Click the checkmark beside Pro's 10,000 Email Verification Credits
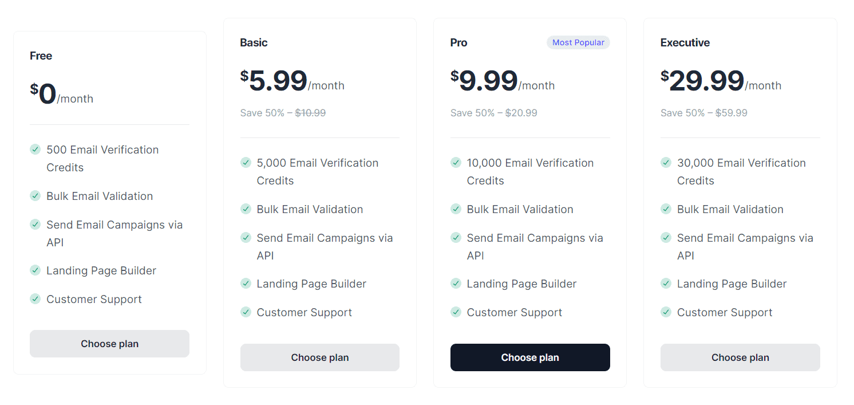 point(456,163)
